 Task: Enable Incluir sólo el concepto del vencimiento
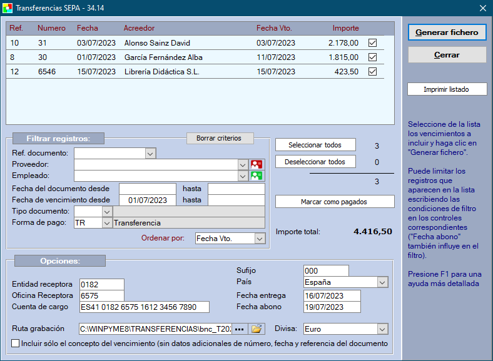click(16, 344)
